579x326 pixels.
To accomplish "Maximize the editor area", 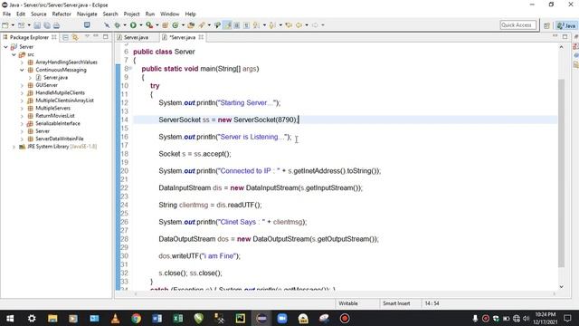I will 565,36.
